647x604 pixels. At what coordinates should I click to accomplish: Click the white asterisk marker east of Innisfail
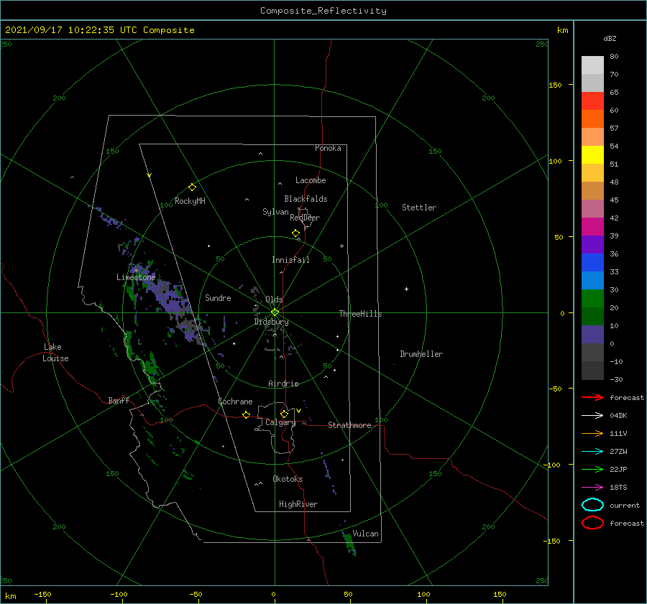click(x=341, y=246)
